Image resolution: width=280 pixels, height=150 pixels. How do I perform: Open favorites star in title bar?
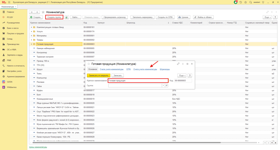point(246,2)
